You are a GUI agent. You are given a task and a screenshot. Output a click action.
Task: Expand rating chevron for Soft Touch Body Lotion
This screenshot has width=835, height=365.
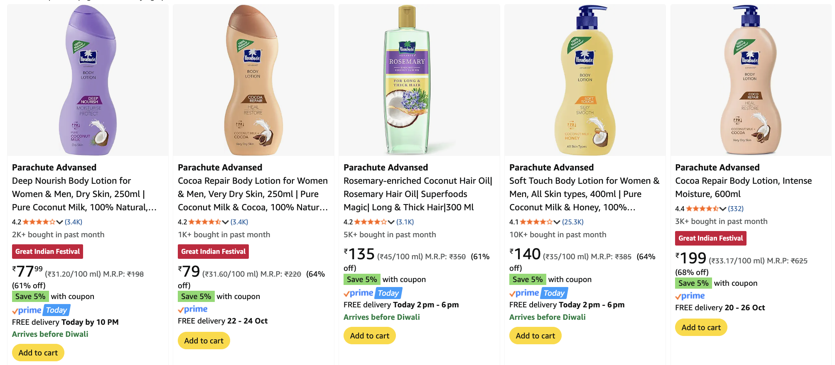tap(557, 222)
